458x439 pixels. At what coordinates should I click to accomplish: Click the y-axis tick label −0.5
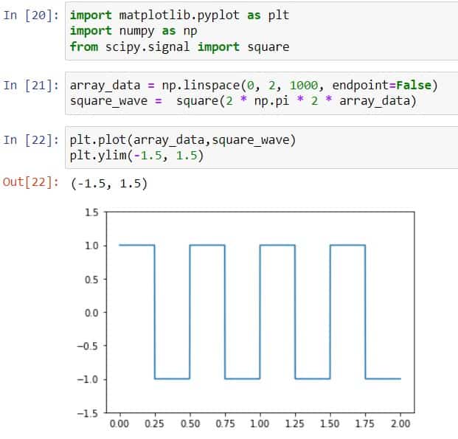tap(88, 346)
